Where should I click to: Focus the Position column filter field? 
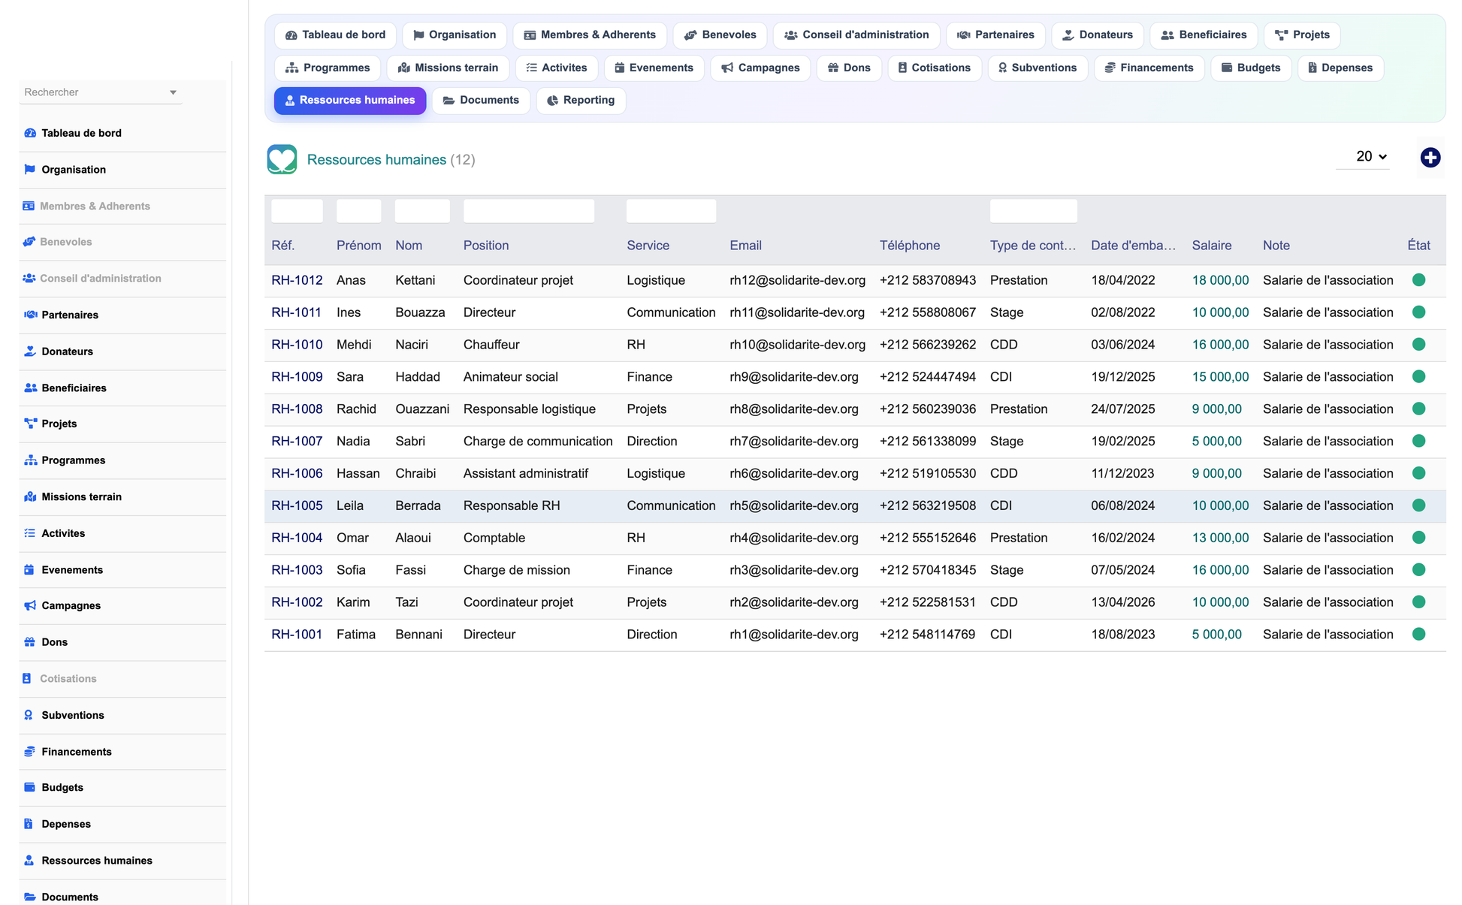(528, 211)
